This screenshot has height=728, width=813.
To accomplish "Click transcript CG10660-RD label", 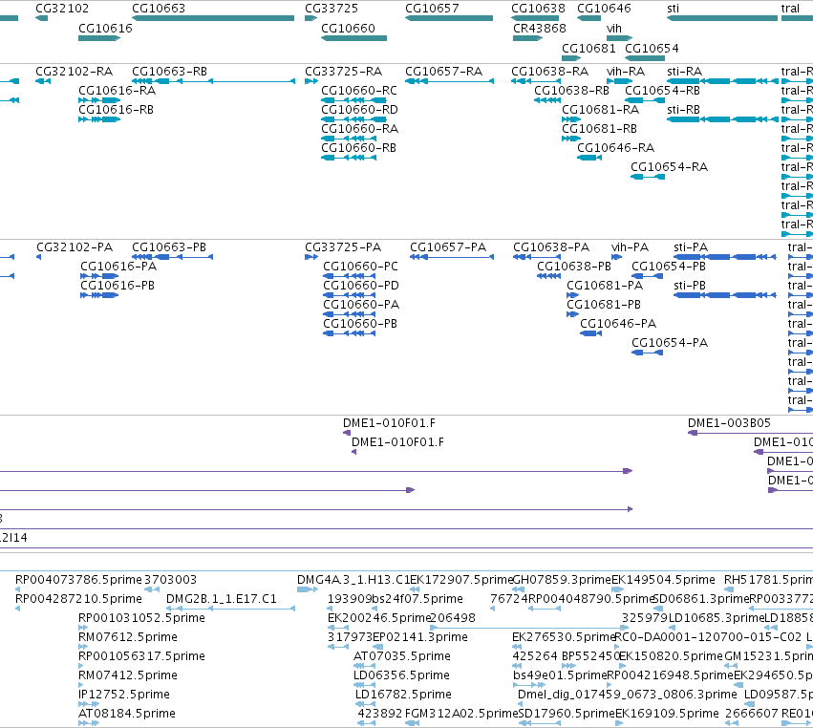I will (x=360, y=110).
